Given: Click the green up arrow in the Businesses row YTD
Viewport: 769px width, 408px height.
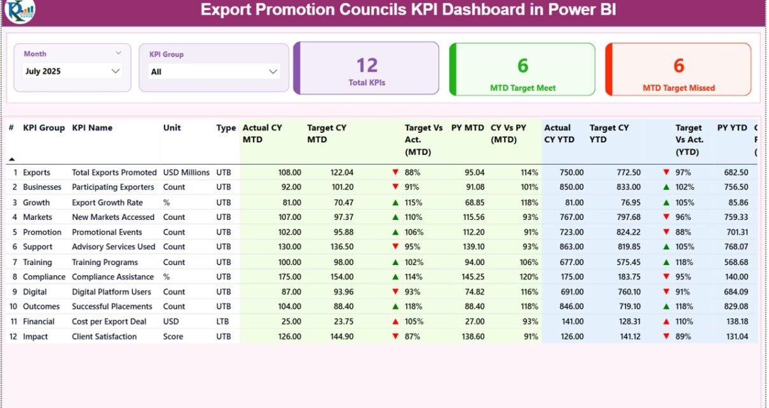Looking at the screenshot, I should pyautogui.click(x=666, y=187).
